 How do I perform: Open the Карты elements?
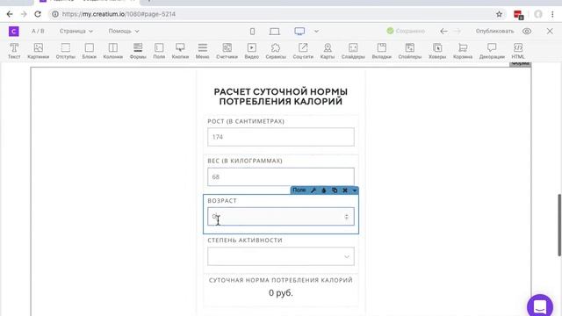point(328,51)
